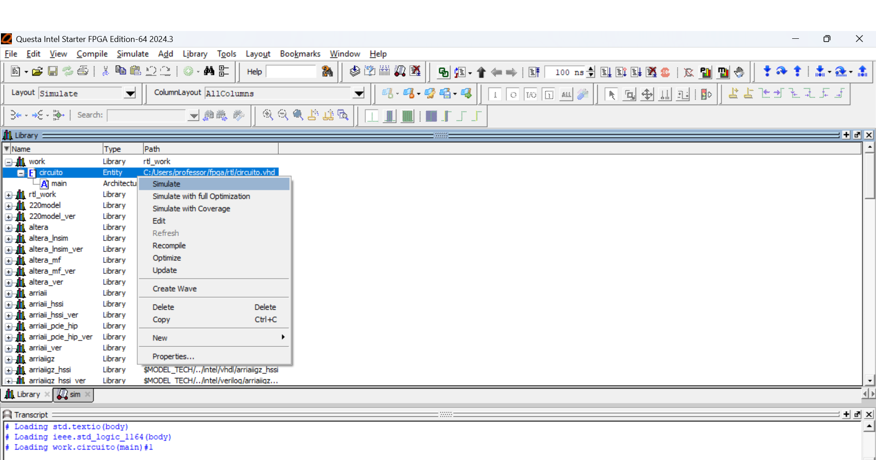The height and width of the screenshot is (460, 876).
Task: Click the Restart simulation icon
Action: point(534,72)
